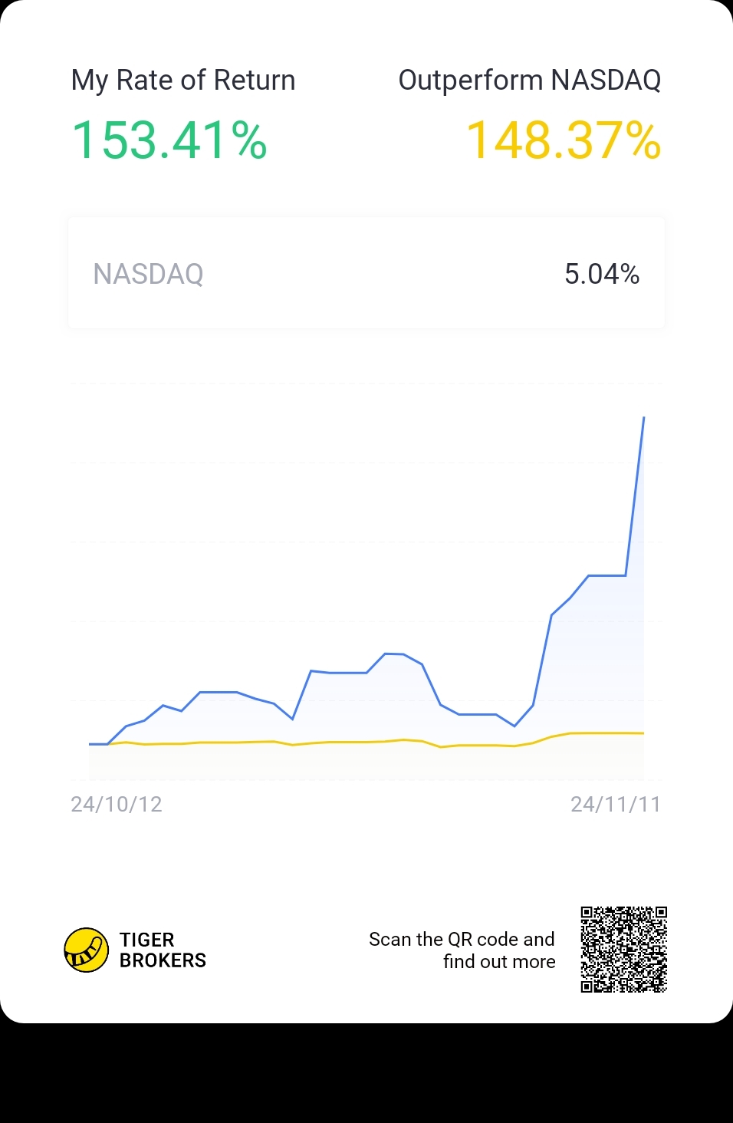The height and width of the screenshot is (1123, 733).
Task: Select the My Rate of Return label
Action: [183, 81]
